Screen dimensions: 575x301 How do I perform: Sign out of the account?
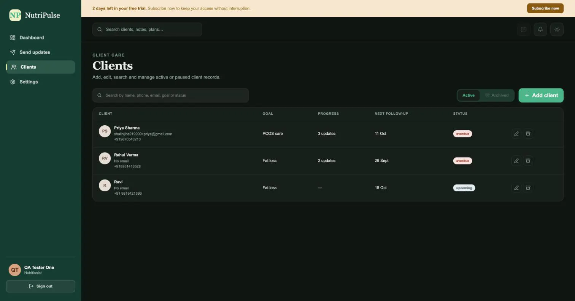click(x=41, y=286)
